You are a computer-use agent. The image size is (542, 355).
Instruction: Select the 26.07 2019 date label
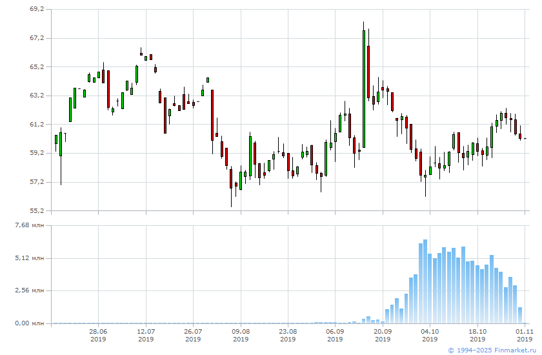click(193, 335)
